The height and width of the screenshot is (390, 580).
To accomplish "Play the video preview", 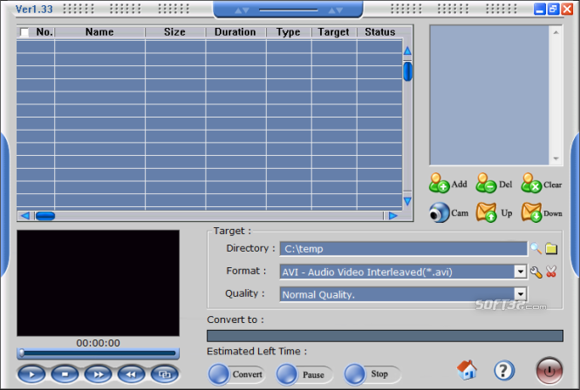I will 31,374.
